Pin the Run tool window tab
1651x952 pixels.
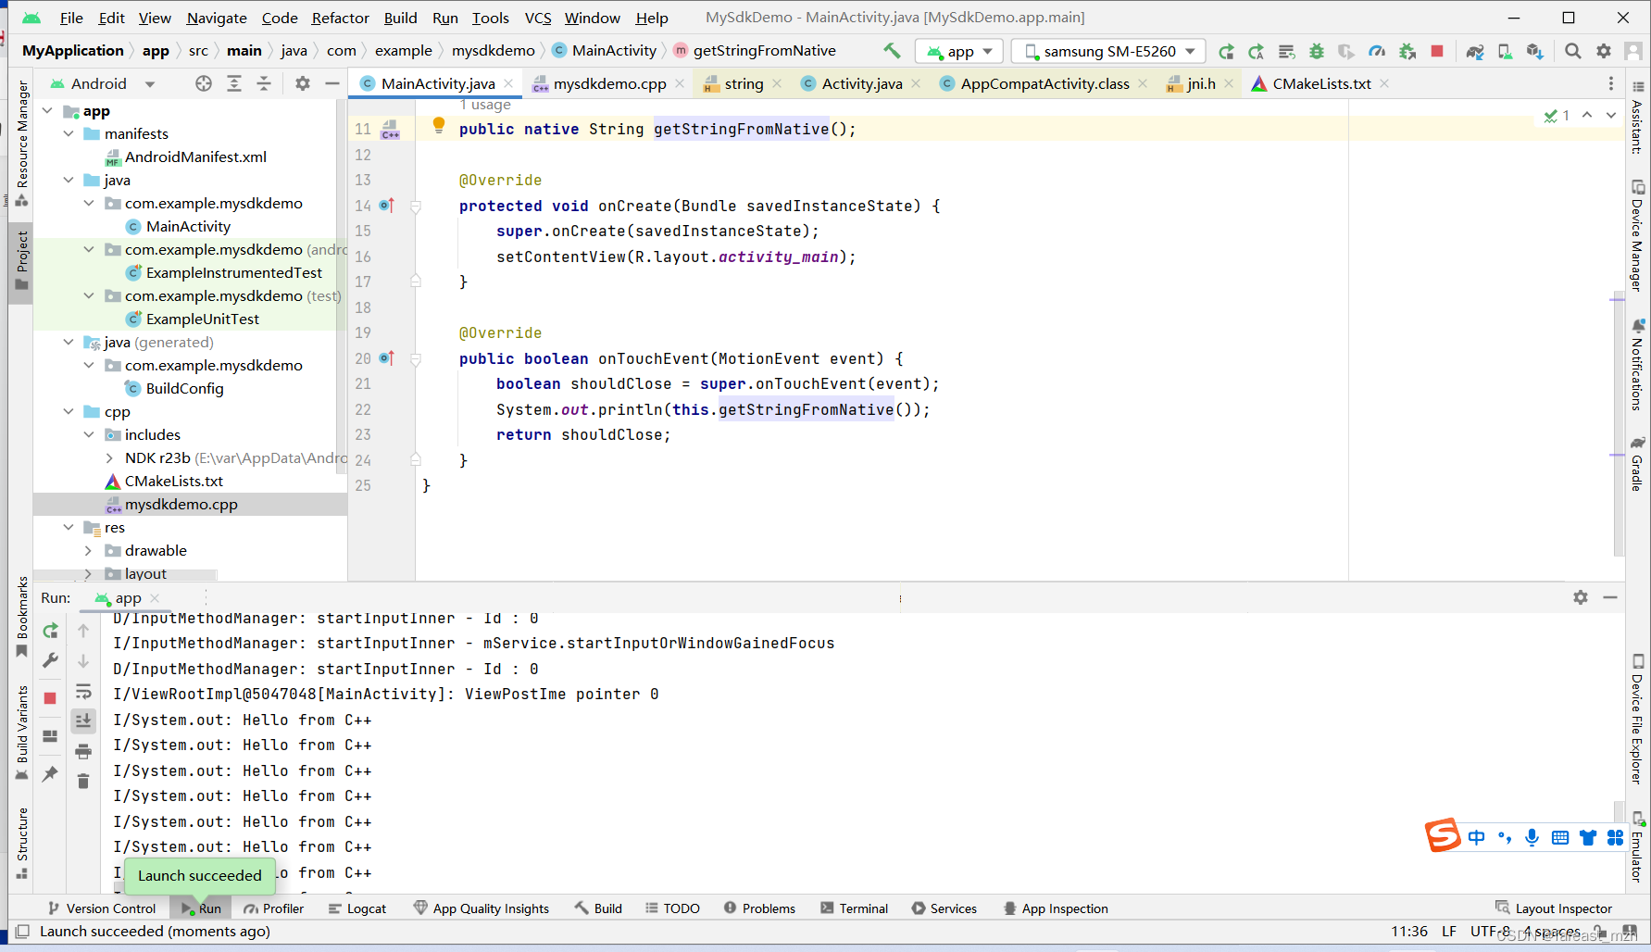pos(50,772)
